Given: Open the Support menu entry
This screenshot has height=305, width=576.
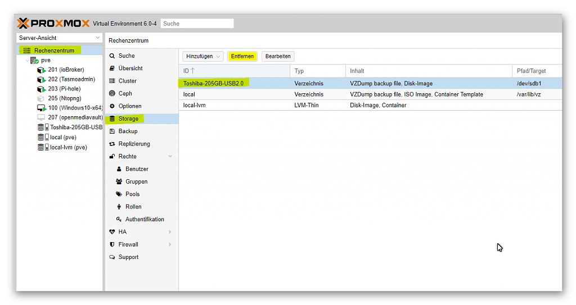Looking at the screenshot, I should [142, 257].
